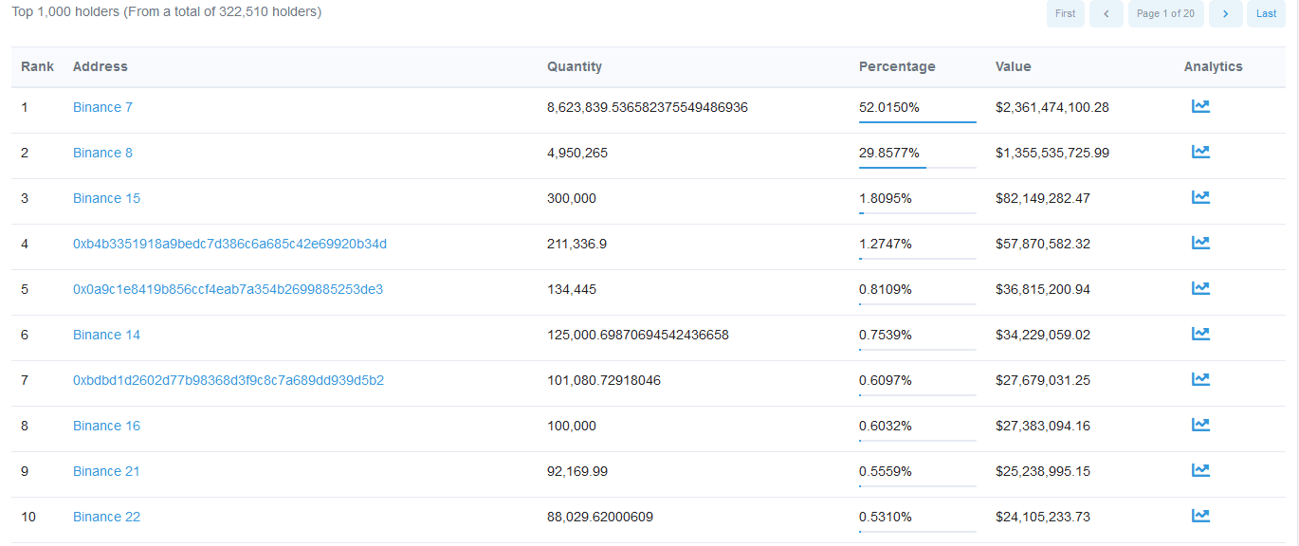Viewport: 1299px width, 546px height.
Task: Show analytics icon for Binance 16
Action: (1200, 426)
